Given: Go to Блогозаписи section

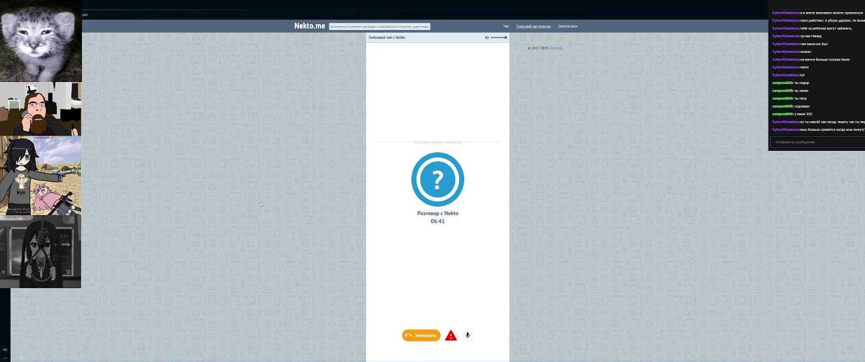Looking at the screenshot, I should pyautogui.click(x=567, y=26).
